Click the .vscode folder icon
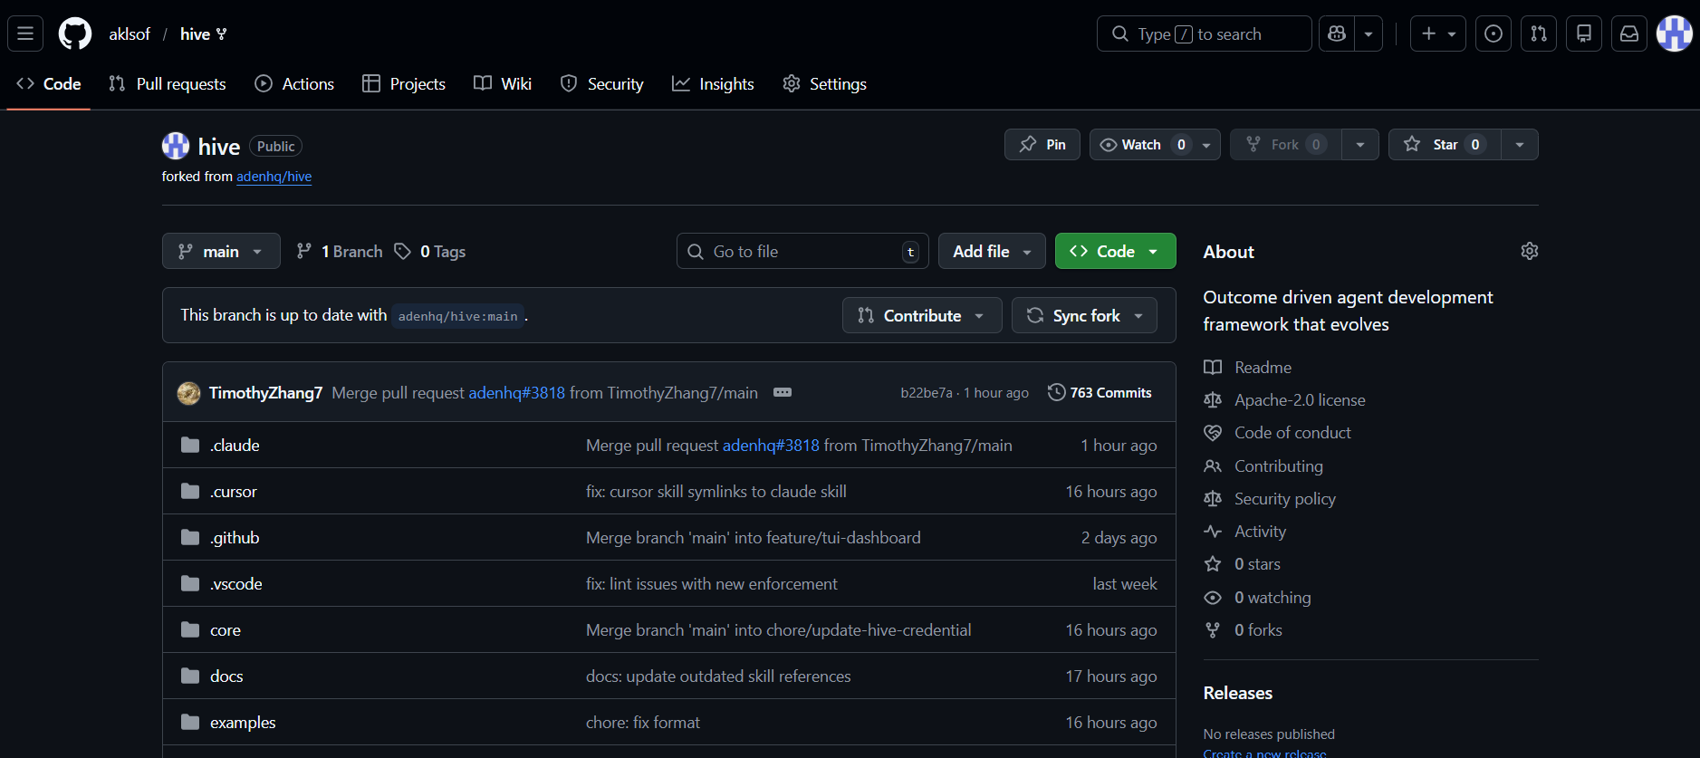1700x758 pixels. (x=190, y=583)
